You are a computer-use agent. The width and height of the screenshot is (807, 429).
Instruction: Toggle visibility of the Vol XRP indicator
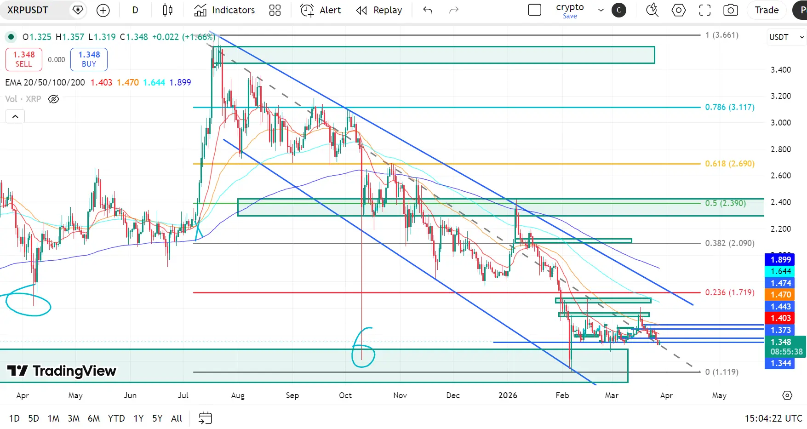click(54, 99)
